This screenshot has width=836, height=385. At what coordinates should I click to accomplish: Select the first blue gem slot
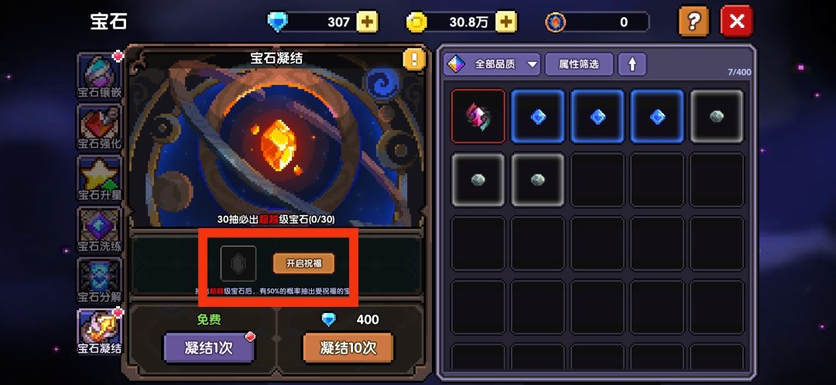537,116
